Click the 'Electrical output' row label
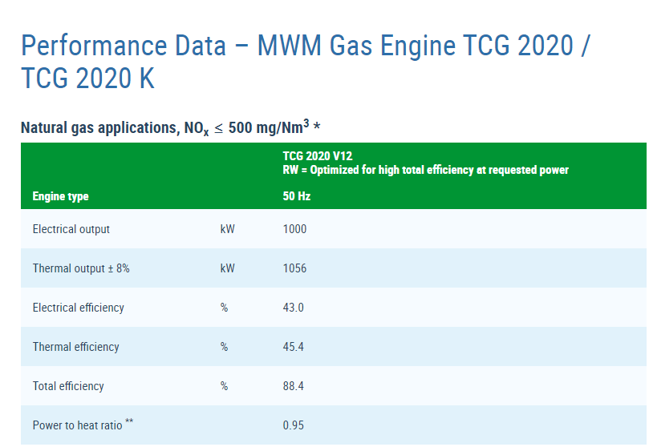This screenshot has height=447, width=649. tap(71, 229)
